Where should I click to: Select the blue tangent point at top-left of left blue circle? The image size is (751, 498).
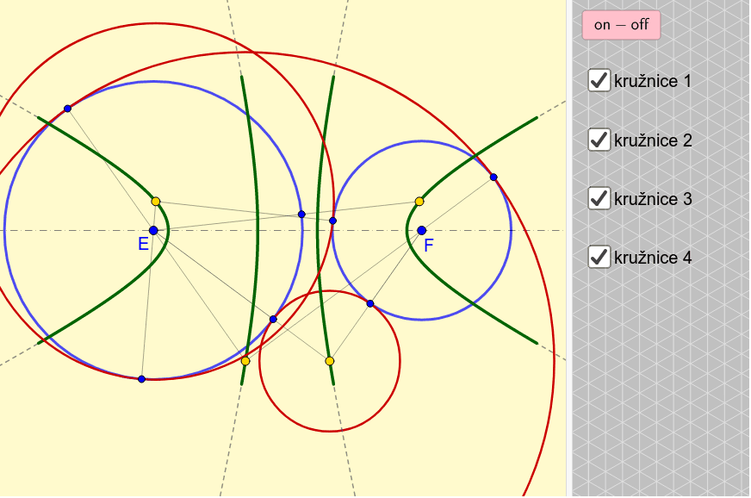[x=67, y=109]
